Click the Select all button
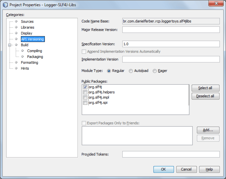 click(x=205, y=88)
